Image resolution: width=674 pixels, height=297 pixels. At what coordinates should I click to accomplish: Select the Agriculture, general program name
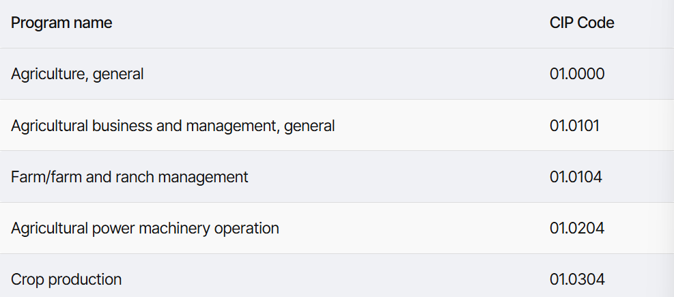77,74
